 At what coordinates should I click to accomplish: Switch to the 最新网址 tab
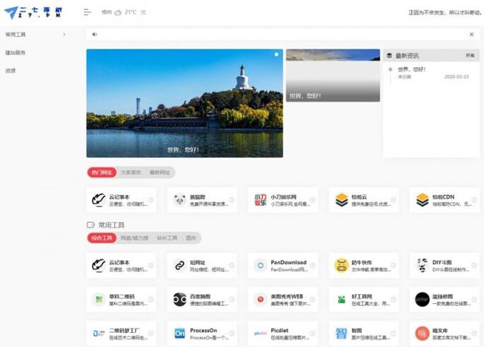coord(160,172)
